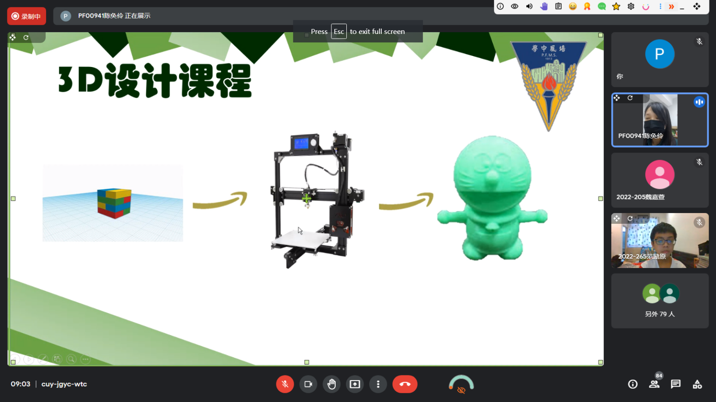Open the activities shapes icon
The image size is (716, 402).
click(x=697, y=384)
